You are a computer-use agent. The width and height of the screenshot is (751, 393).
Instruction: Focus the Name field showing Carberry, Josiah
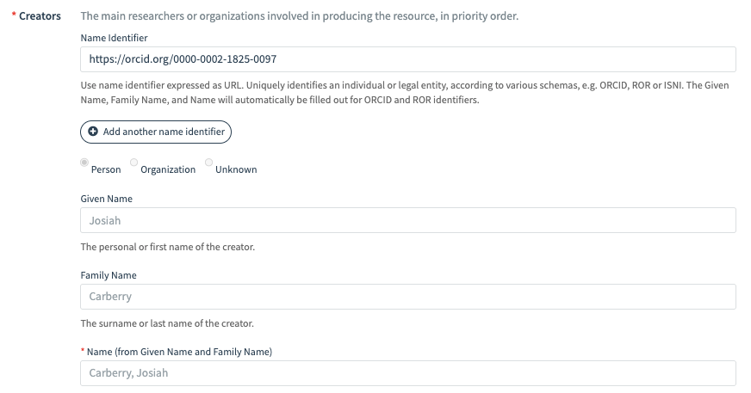point(407,373)
